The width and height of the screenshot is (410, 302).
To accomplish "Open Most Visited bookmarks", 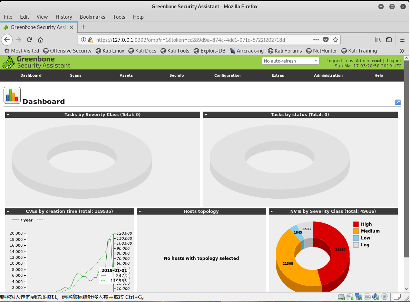I will coord(22,51).
